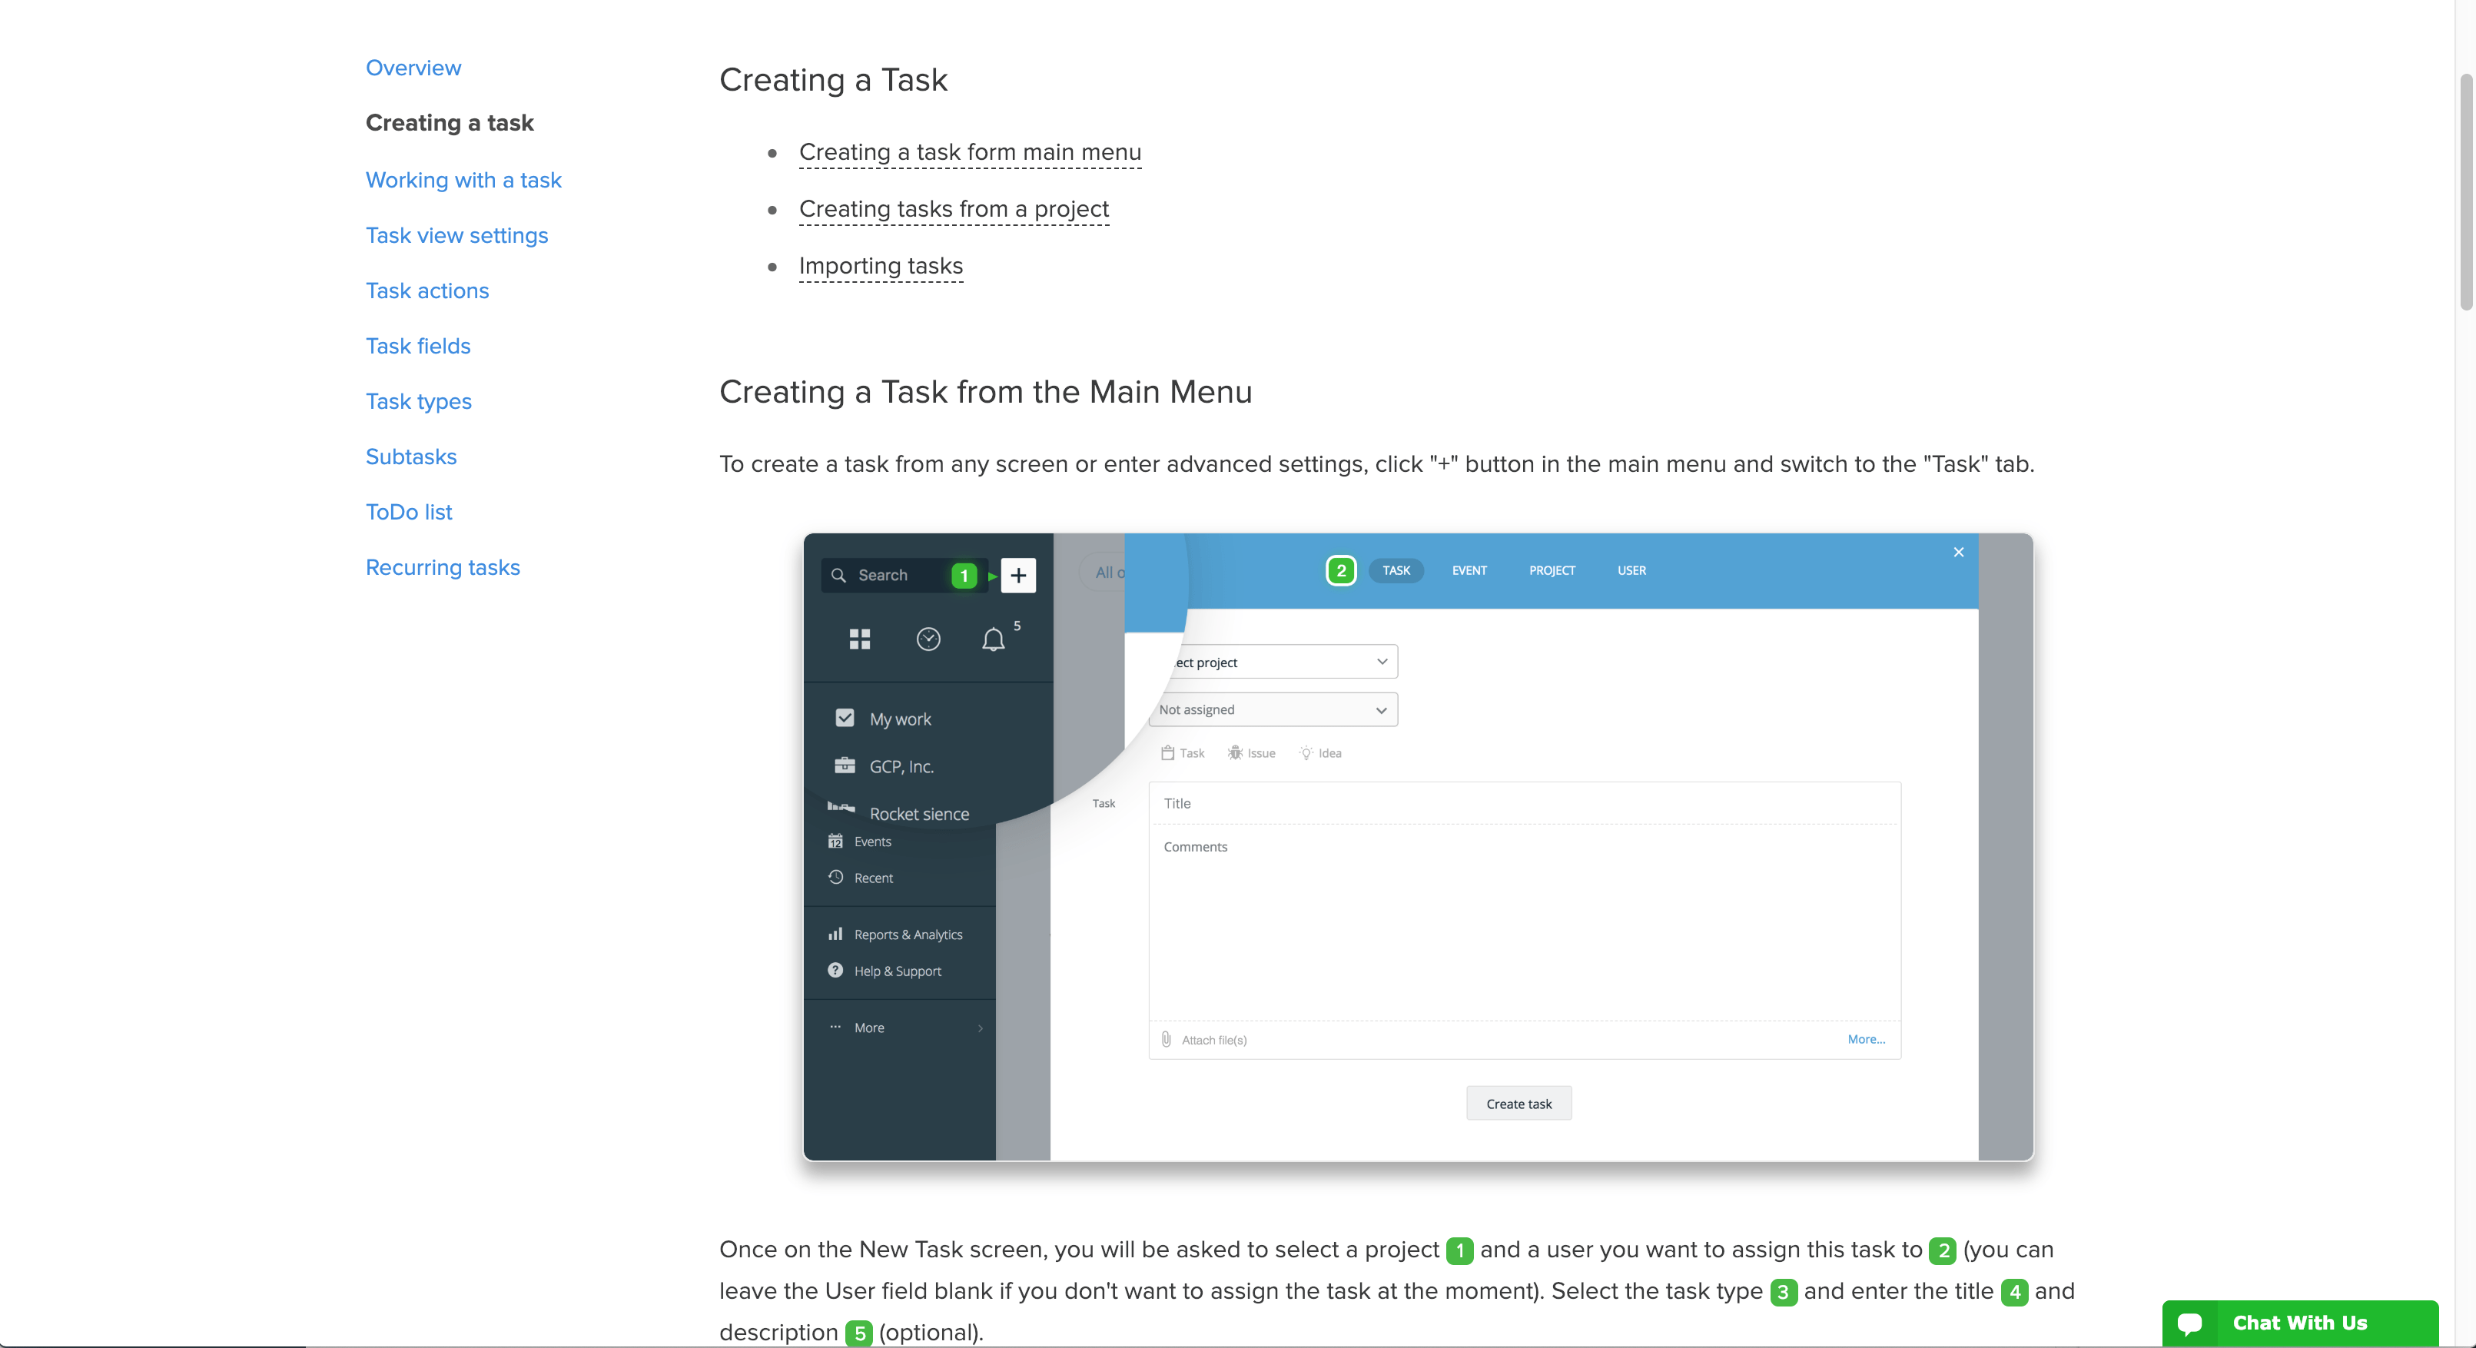Click the GCP, Inc. briefcase icon
This screenshot has width=2476, height=1348.
[x=844, y=765]
